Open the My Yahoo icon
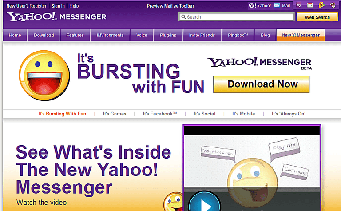The width and height of the screenshot is (341, 211). pyautogui.click(x=298, y=5)
